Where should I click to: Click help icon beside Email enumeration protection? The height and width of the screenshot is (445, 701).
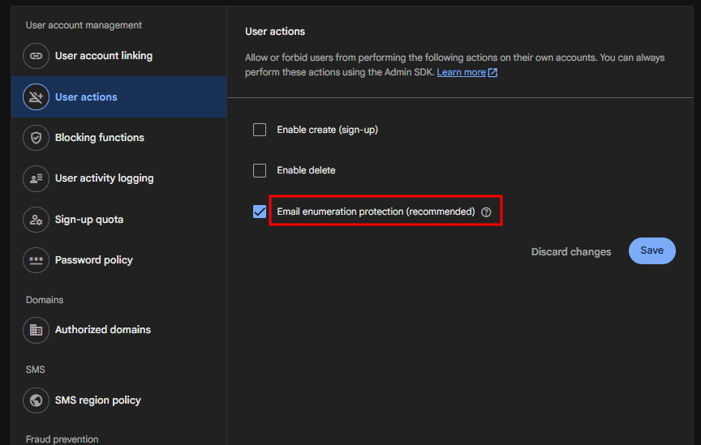click(x=486, y=212)
